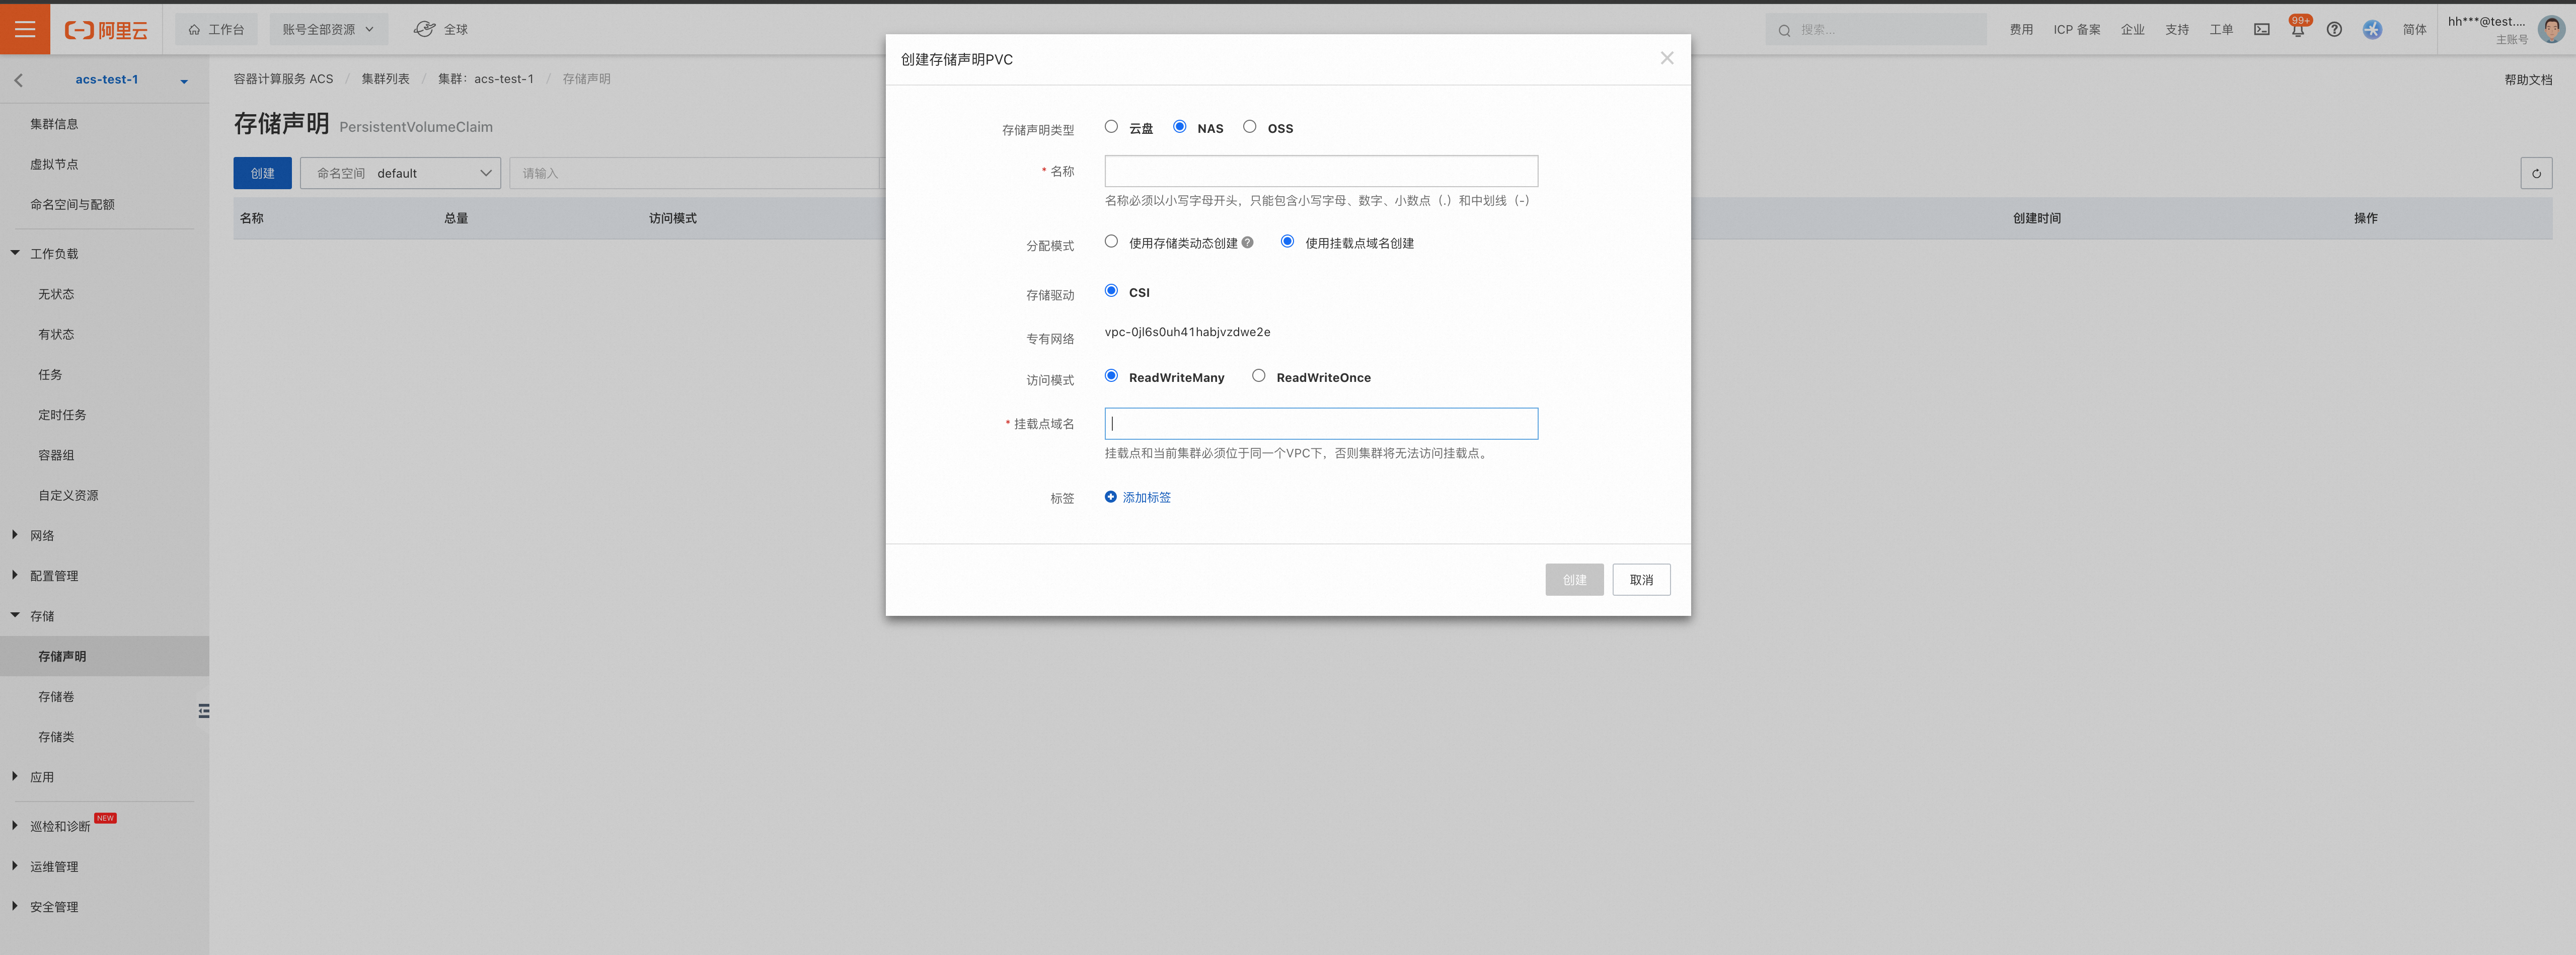Collapse sidebar using the fold handle icon
2576x955 pixels.
[x=204, y=711]
